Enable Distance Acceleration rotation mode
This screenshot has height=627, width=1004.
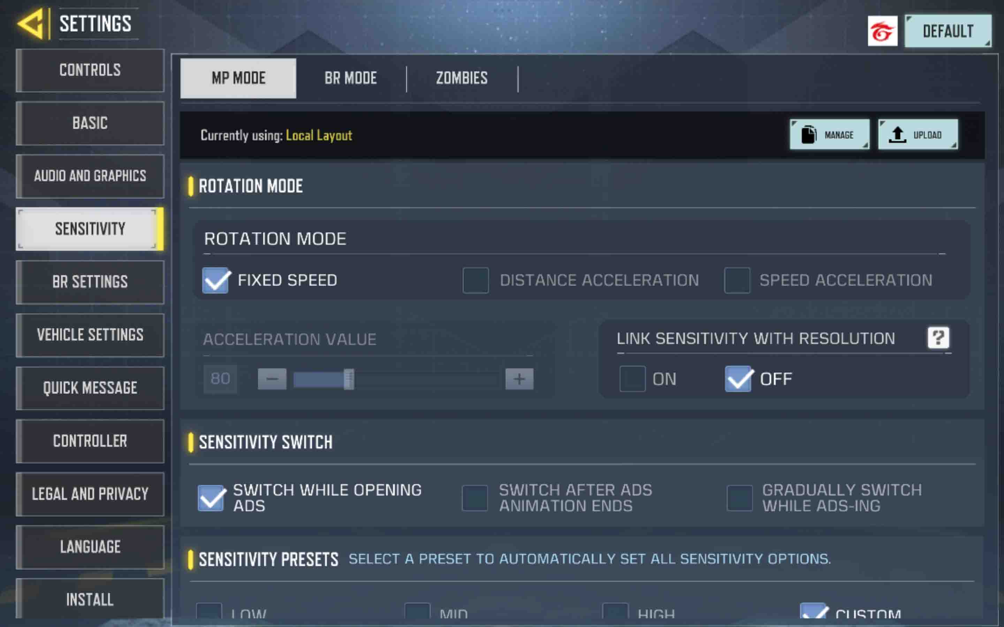(476, 280)
